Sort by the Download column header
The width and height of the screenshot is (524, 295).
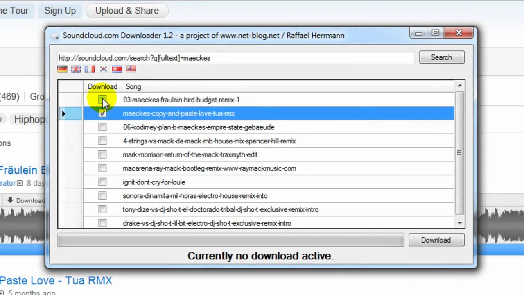point(102,86)
